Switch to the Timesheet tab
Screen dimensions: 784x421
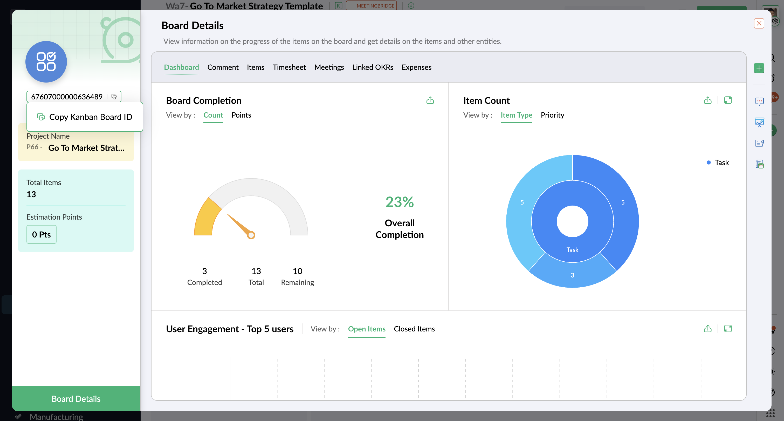click(x=289, y=67)
